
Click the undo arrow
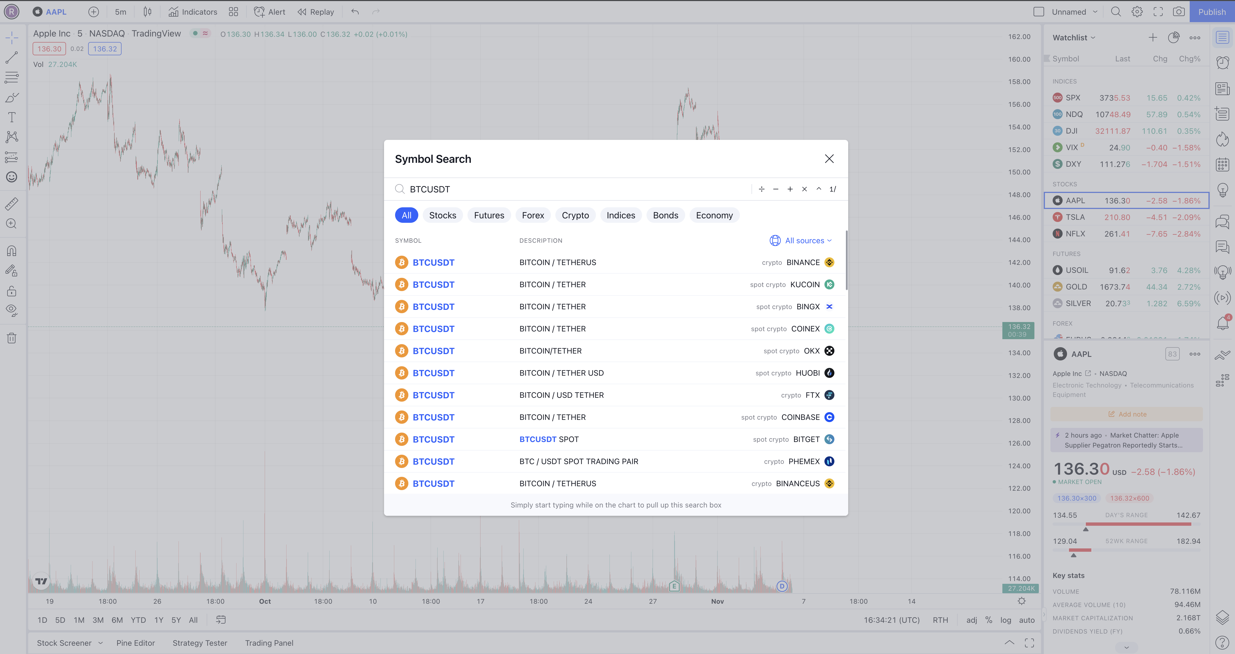pyautogui.click(x=355, y=12)
